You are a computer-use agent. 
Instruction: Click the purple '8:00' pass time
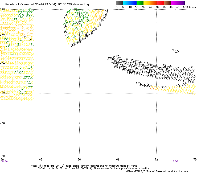[x=175, y=162]
